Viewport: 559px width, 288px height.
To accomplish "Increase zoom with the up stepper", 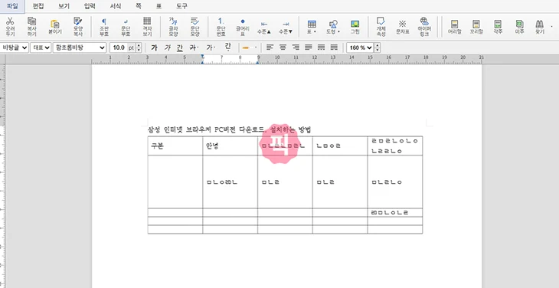I will pyautogui.click(x=378, y=45).
